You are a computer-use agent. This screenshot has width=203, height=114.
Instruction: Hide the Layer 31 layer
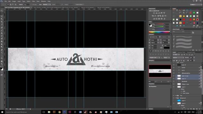pos(174,79)
